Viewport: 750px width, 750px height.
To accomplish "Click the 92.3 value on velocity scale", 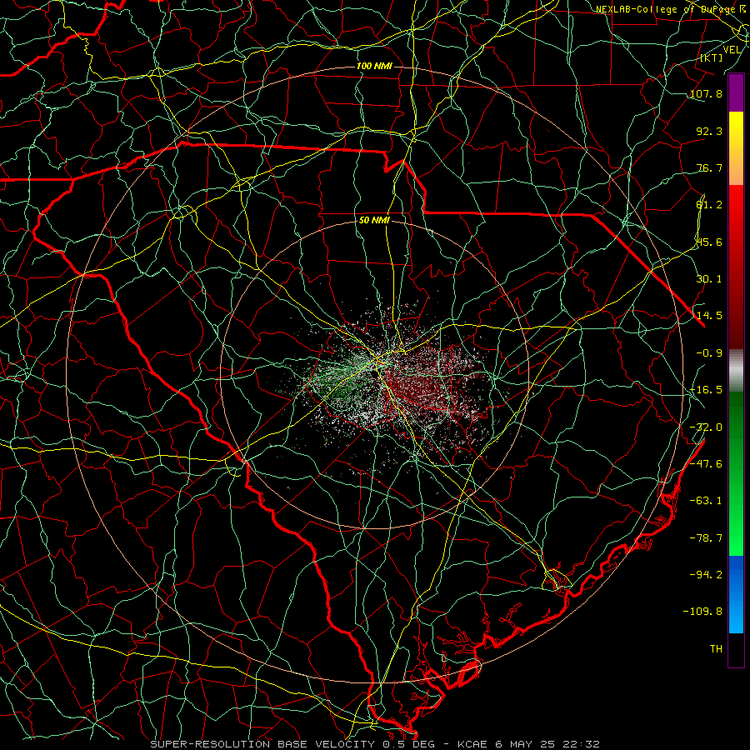I will point(709,131).
